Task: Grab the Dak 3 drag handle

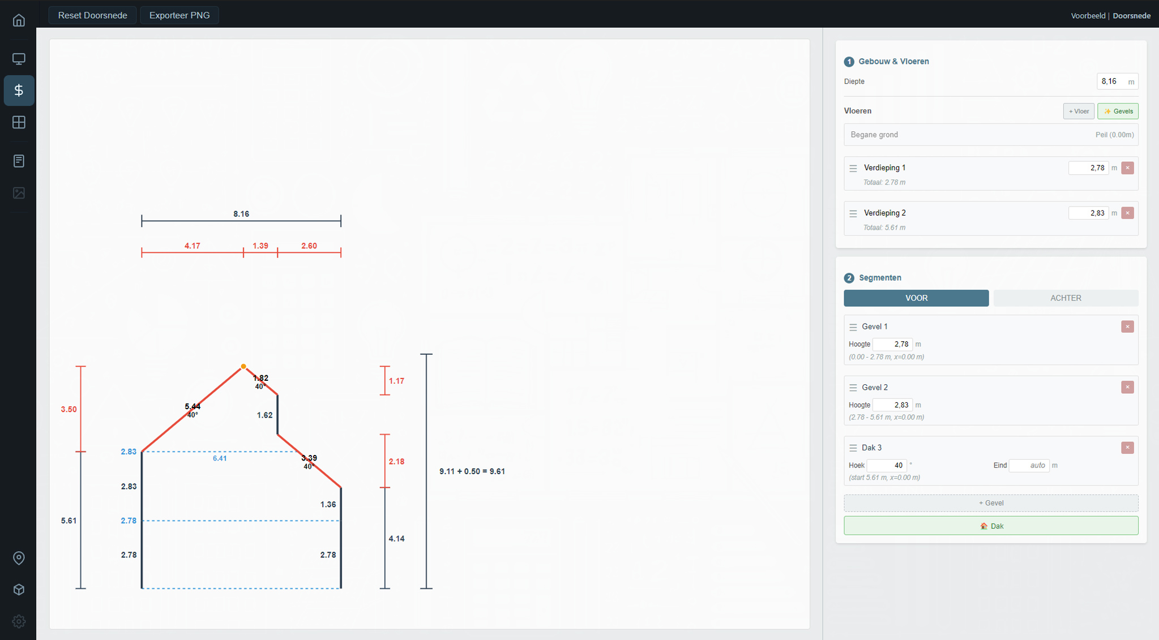Action: click(853, 448)
